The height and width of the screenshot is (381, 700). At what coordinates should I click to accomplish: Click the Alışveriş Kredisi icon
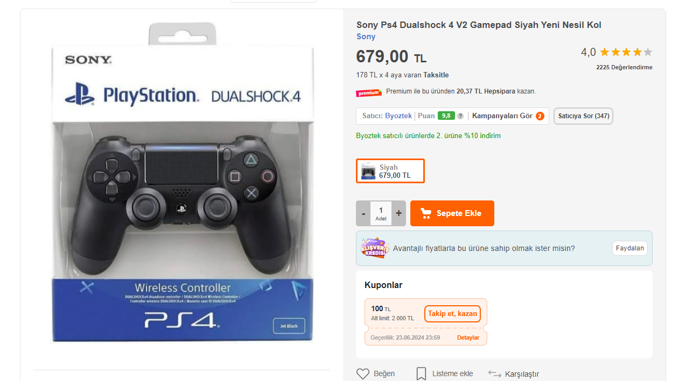coord(375,248)
